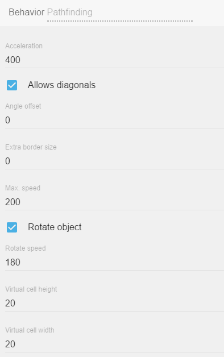Image resolution: width=224 pixels, height=357 pixels.
Task: Click the Rotate object label text
Action: pyautogui.click(x=55, y=227)
